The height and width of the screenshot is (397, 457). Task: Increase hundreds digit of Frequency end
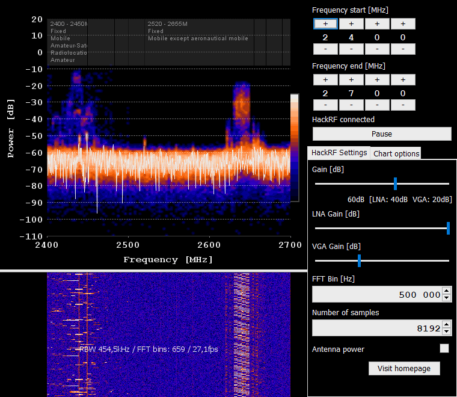click(351, 79)
